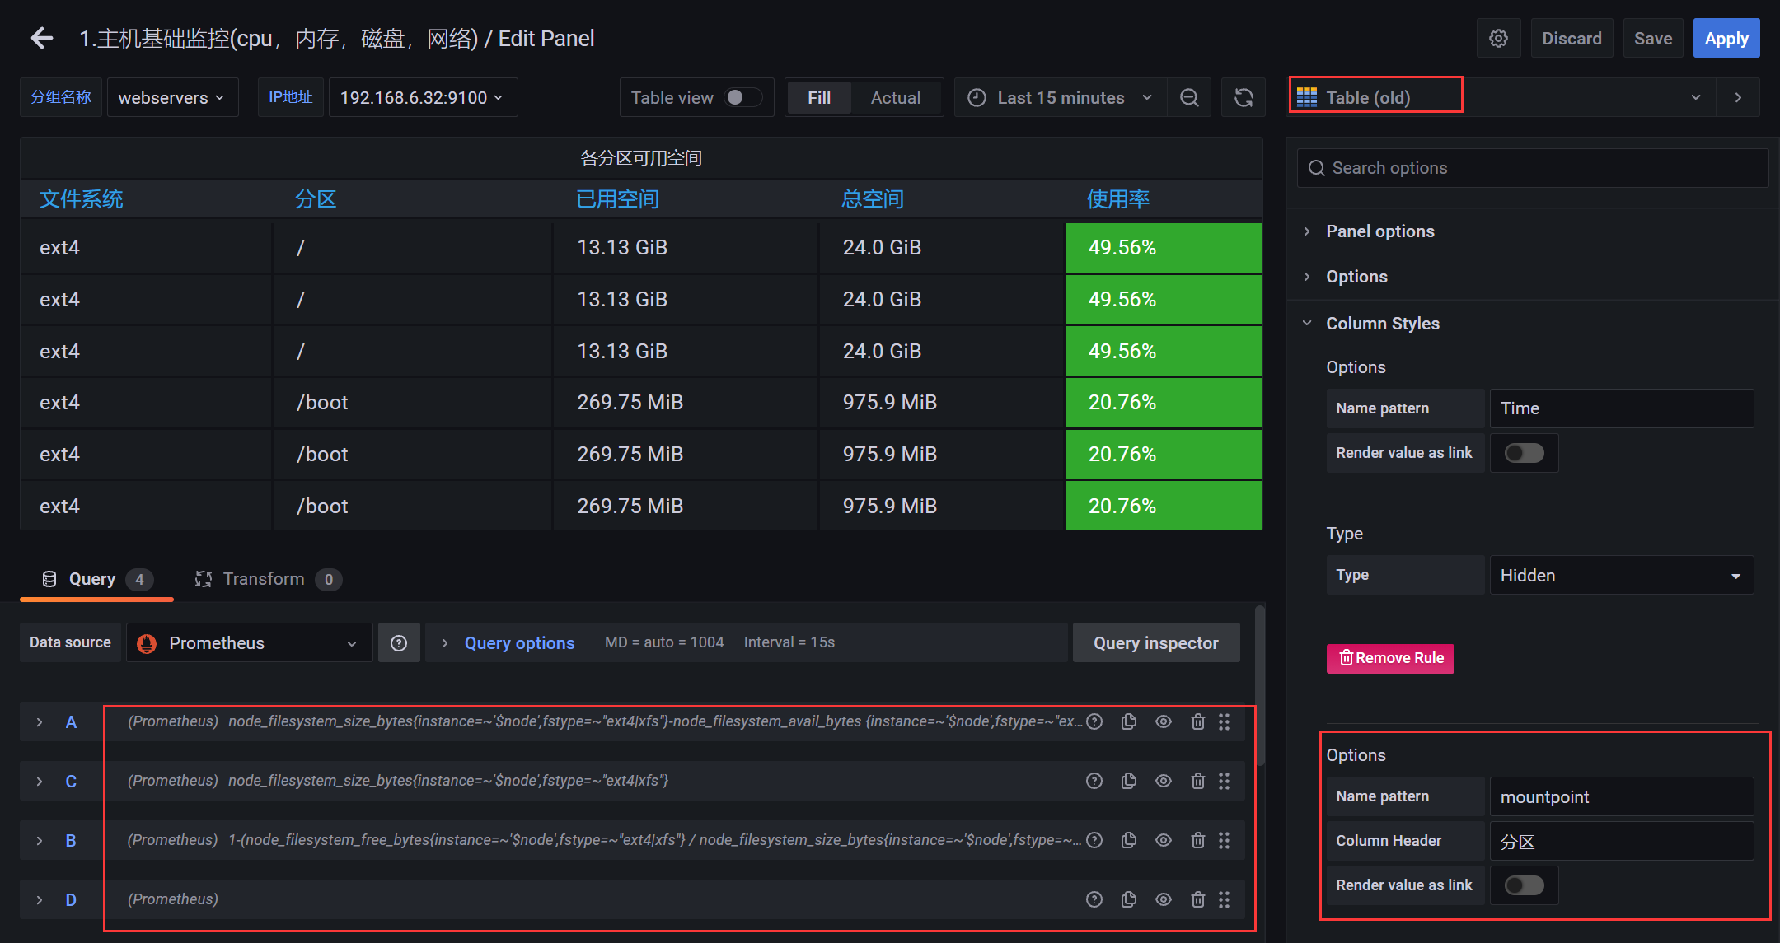
Task: Click the zoom out time range icon
Action: [1189, 98]
